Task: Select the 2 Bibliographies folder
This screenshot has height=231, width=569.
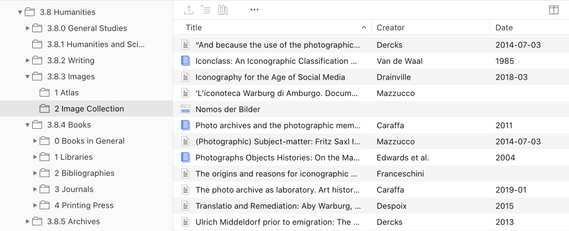Action: click(84, 173)
